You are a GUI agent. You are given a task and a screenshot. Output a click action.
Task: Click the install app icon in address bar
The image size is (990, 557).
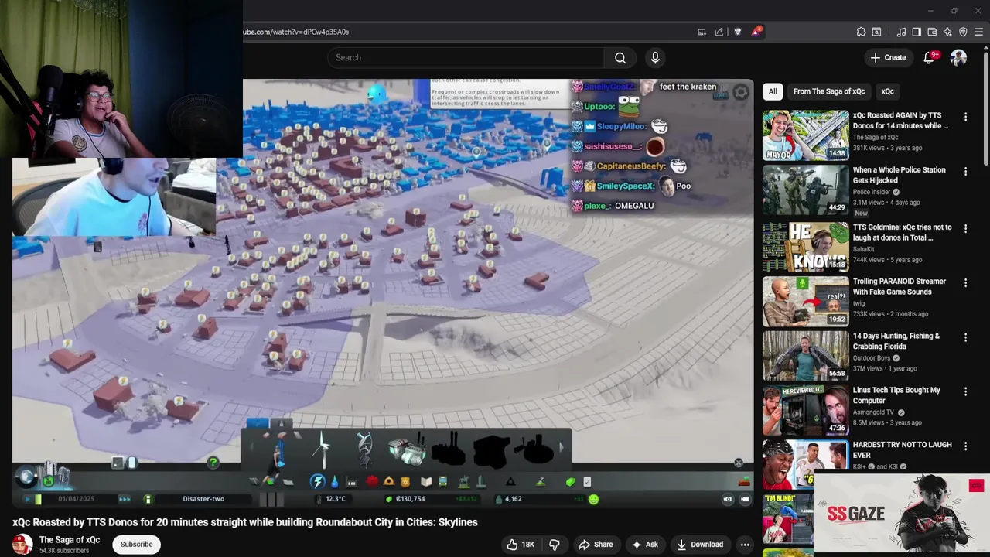(x=702, y=32)
